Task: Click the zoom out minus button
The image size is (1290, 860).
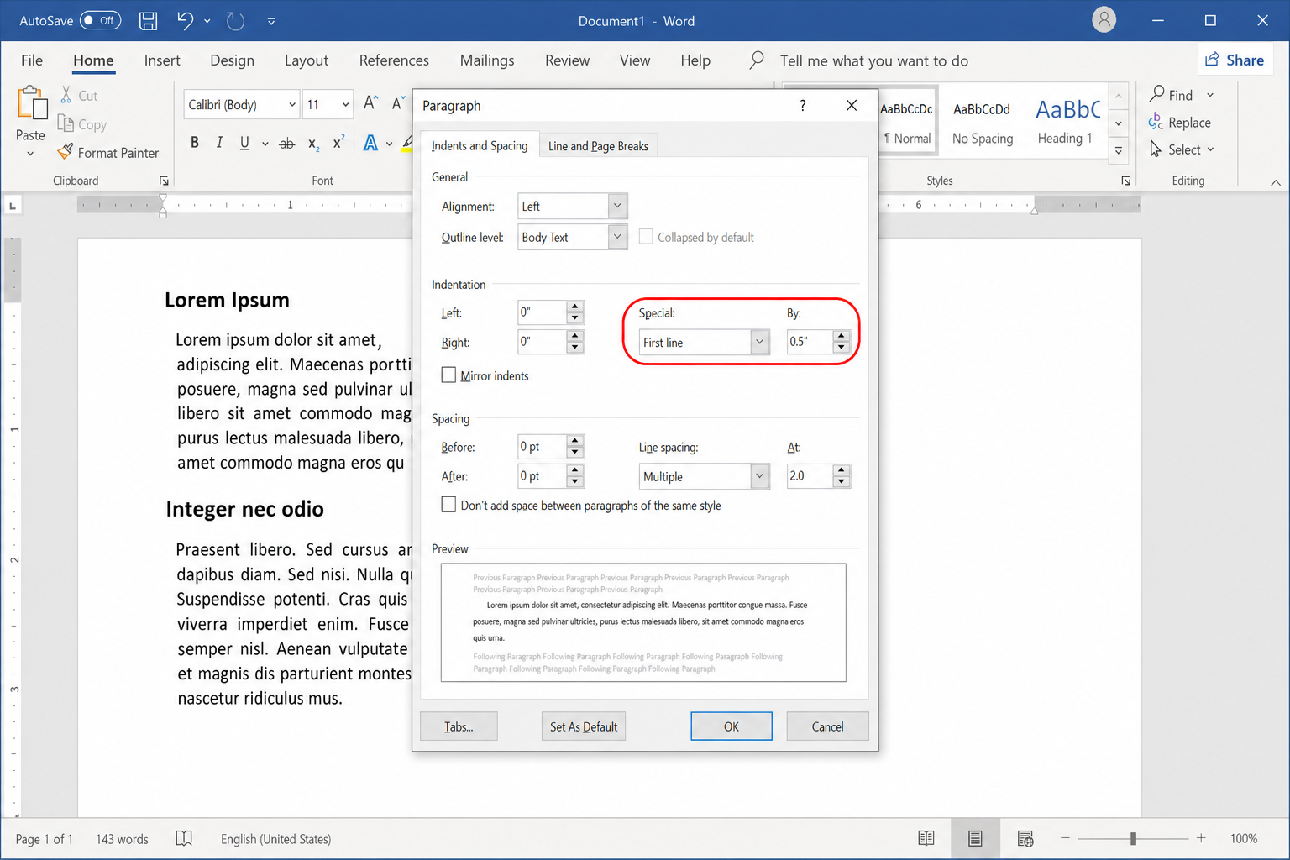Action: (x=1065, y=838)
